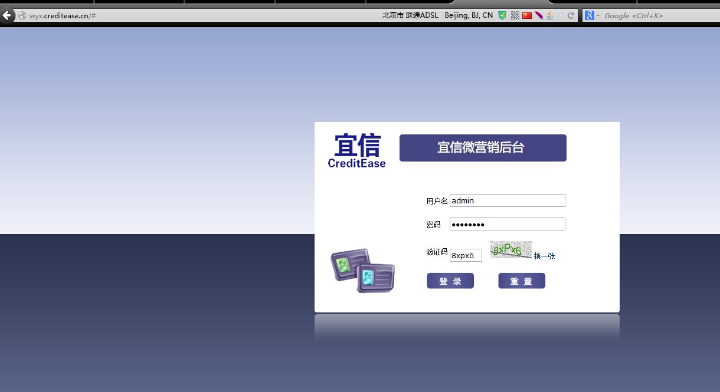
Task: Click the China flag icon
Action: tap(527, 15)
